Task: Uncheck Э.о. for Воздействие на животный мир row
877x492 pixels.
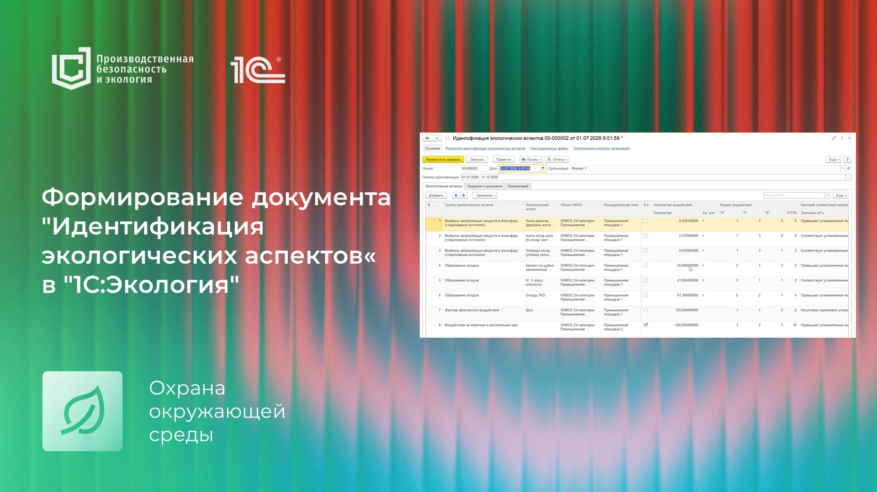Action: [x=645, y=325]
